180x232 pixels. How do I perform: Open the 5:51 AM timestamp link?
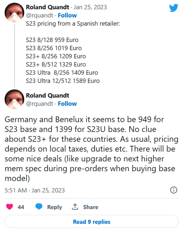pyautogui.click(x=35, y=190)
